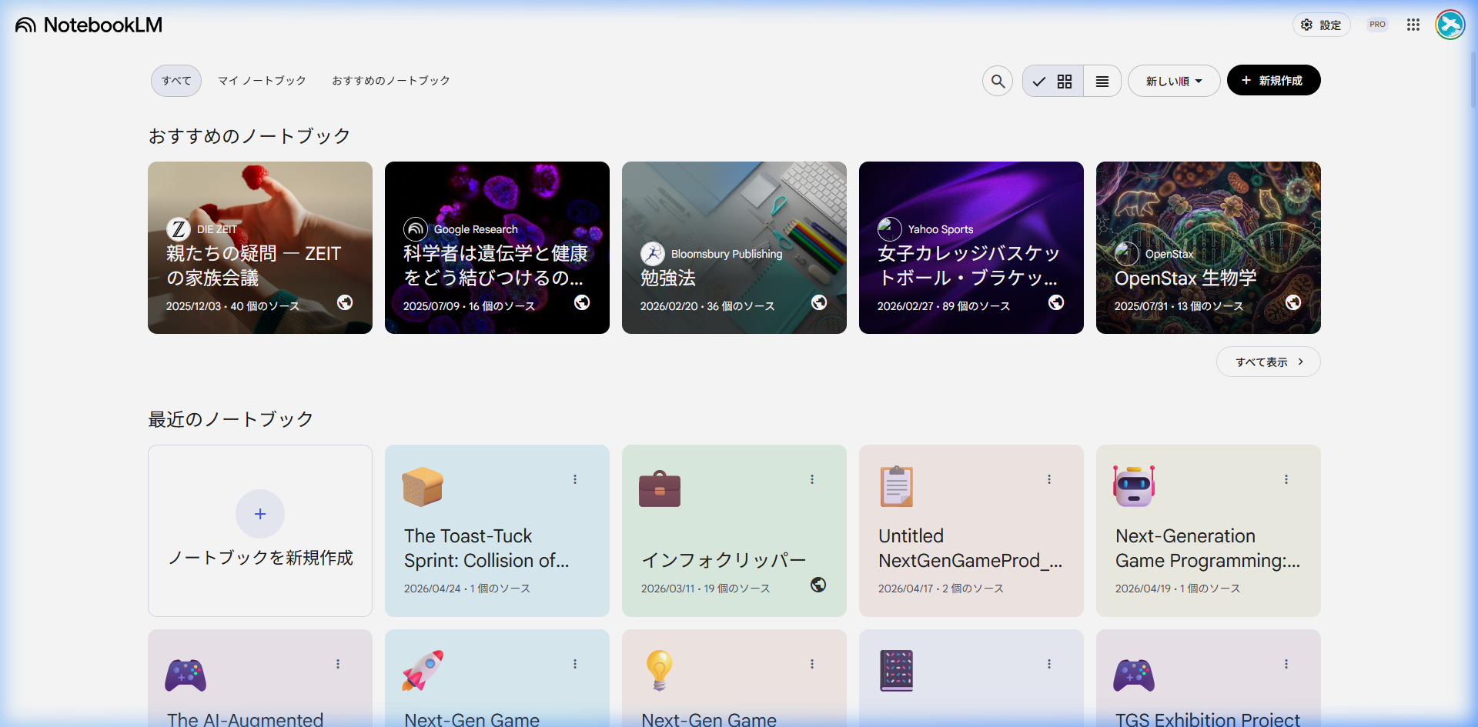This screenshot has height=727, width=1478.
Task: Click 2026/04/24 date on Toast-Tuck card
Action: [433, 589]
